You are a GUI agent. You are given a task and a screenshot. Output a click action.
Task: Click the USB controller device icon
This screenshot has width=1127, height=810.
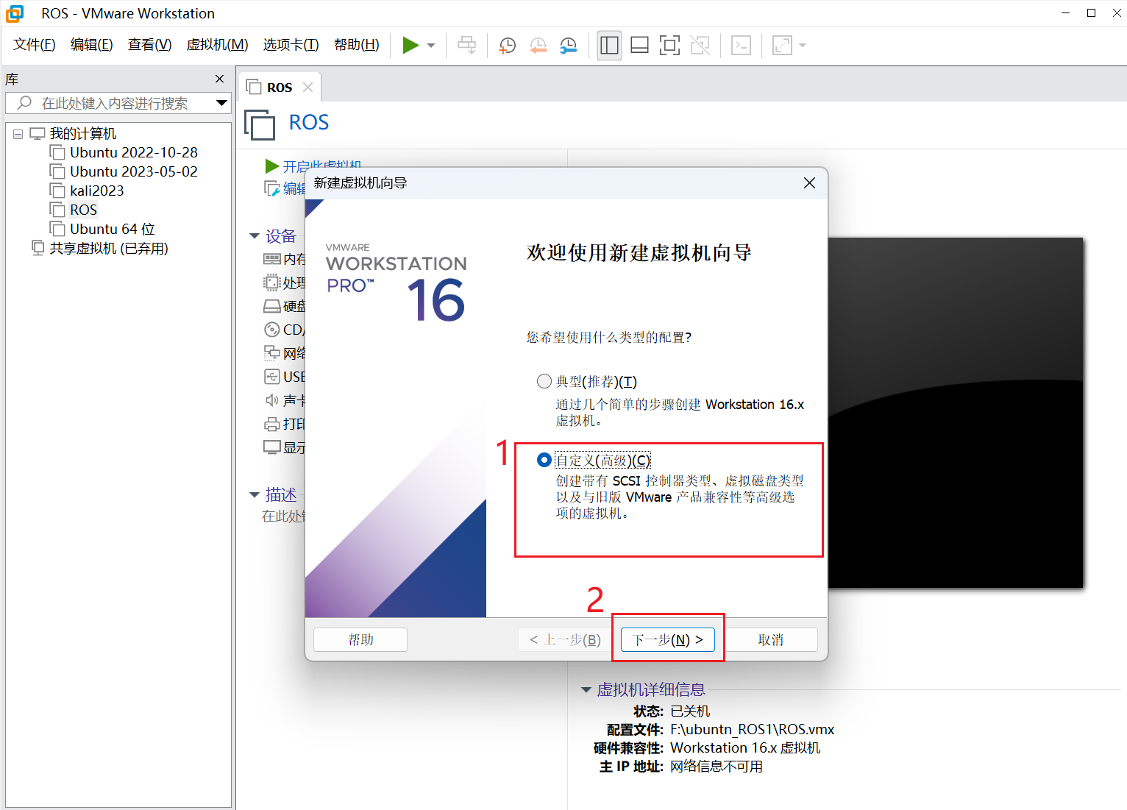271,377
